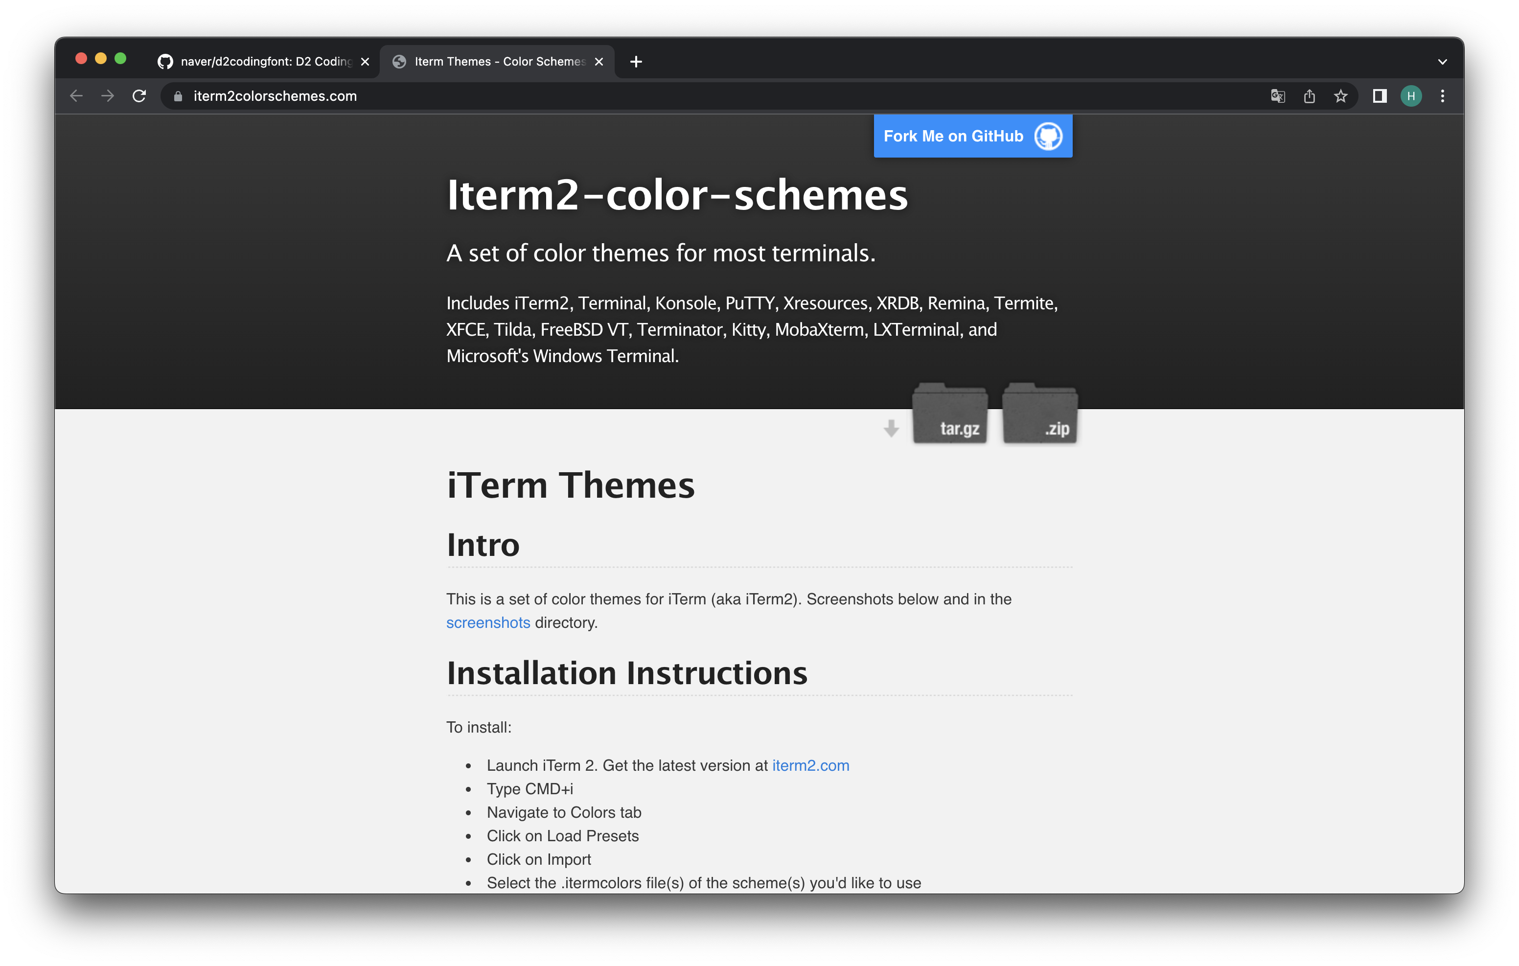Click the iTerm Themes heading

(570, 485)
